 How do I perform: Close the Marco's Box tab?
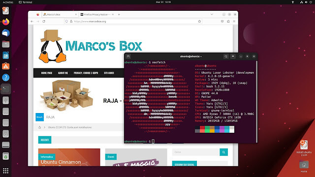[76, 14]
